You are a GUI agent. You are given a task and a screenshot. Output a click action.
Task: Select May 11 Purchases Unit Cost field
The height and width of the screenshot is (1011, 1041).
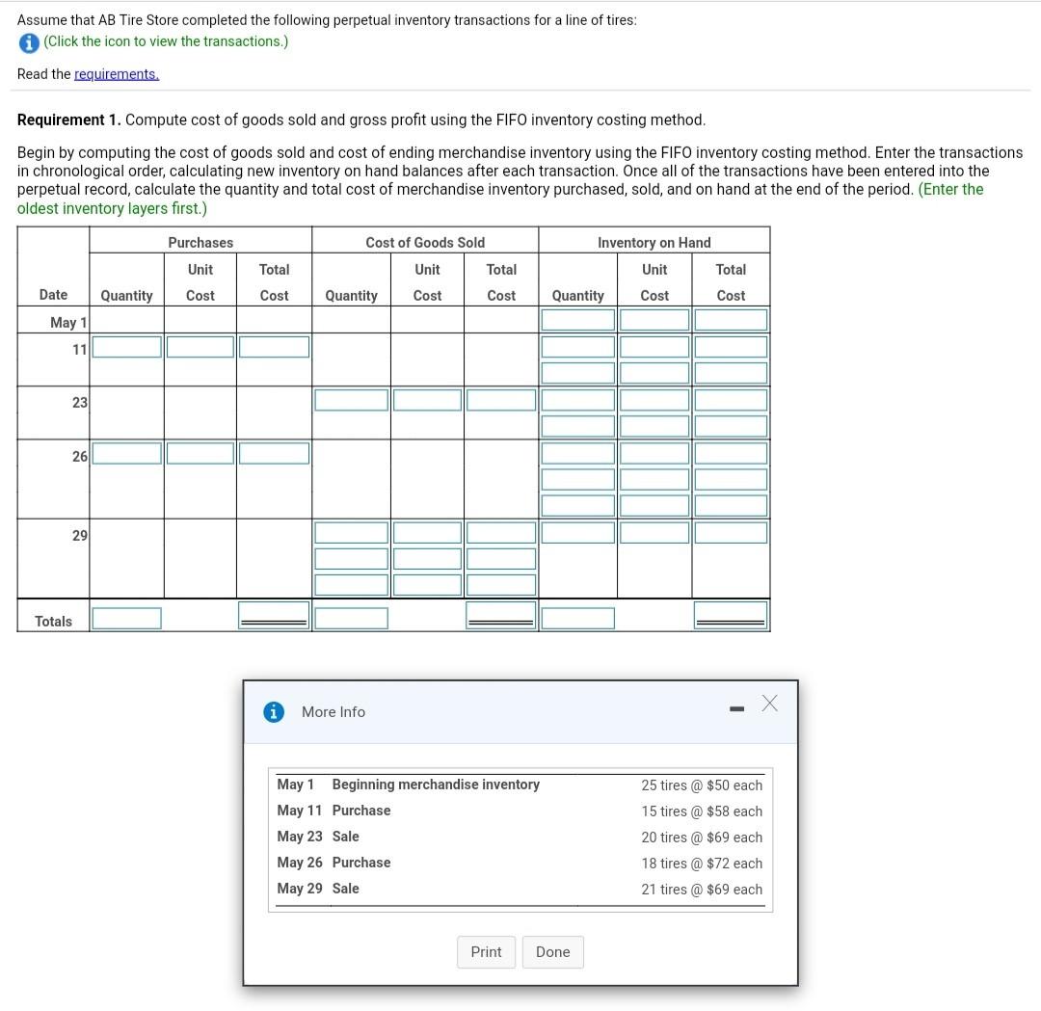(200, 347)
